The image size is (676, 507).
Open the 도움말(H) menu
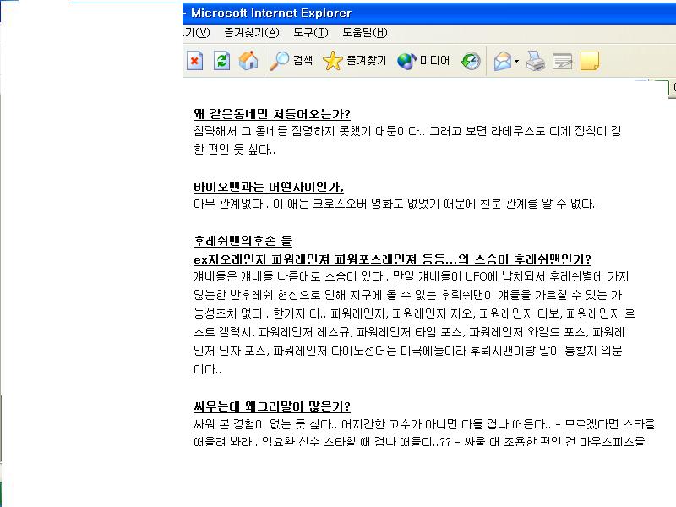pyautogui.click(x=365, y=33)
